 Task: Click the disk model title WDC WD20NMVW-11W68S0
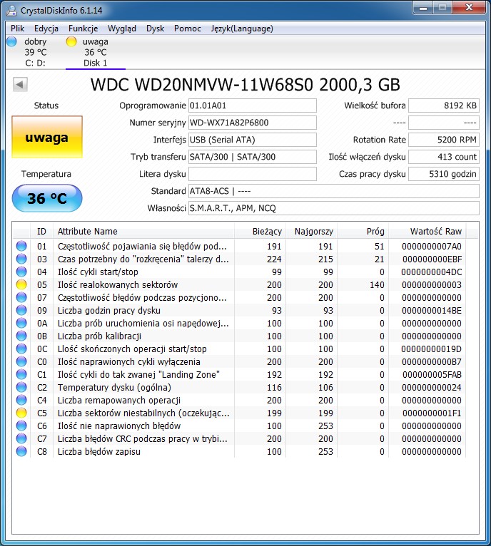point(201,85)
